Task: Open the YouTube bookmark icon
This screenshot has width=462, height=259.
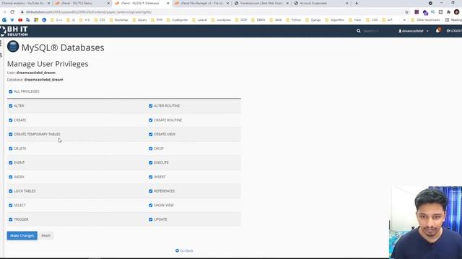Action: tap(20, 20)
